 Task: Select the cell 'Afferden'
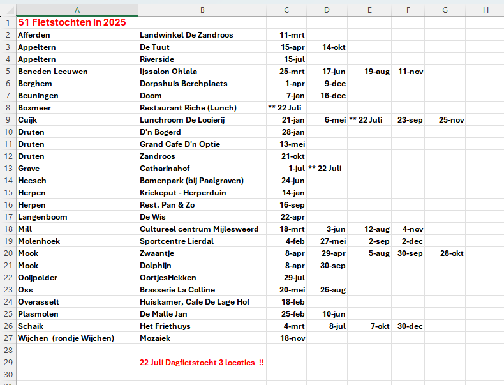[77, 34]
